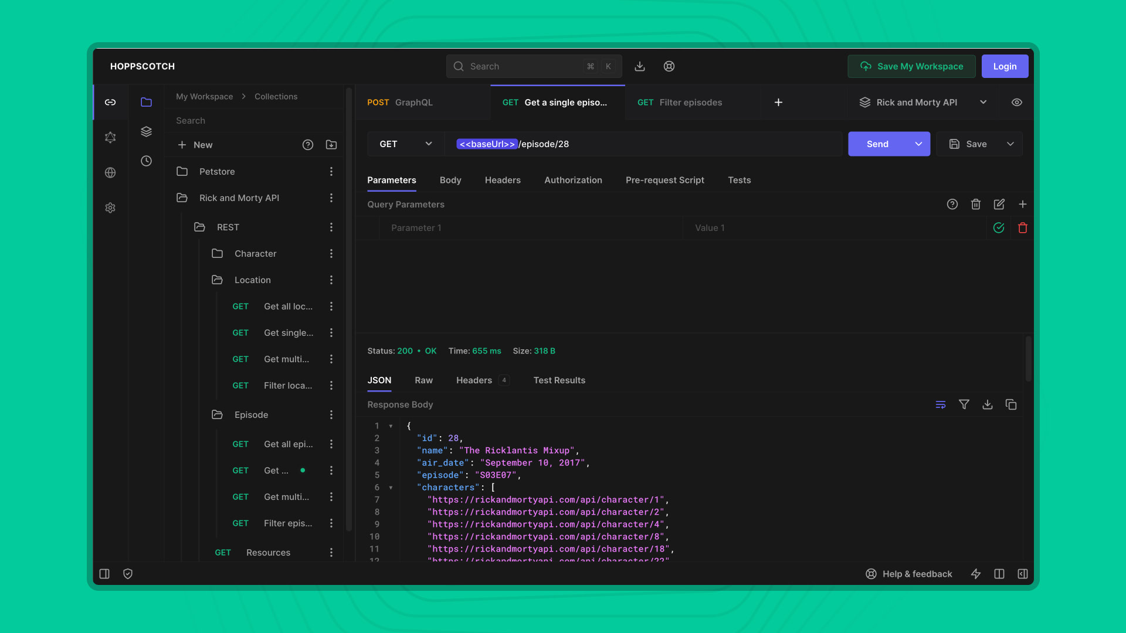The width and height of the screenshot is (1126, 633).
Task: Click the collections icon in the sidebar
Action: click(x=145, y=101)
